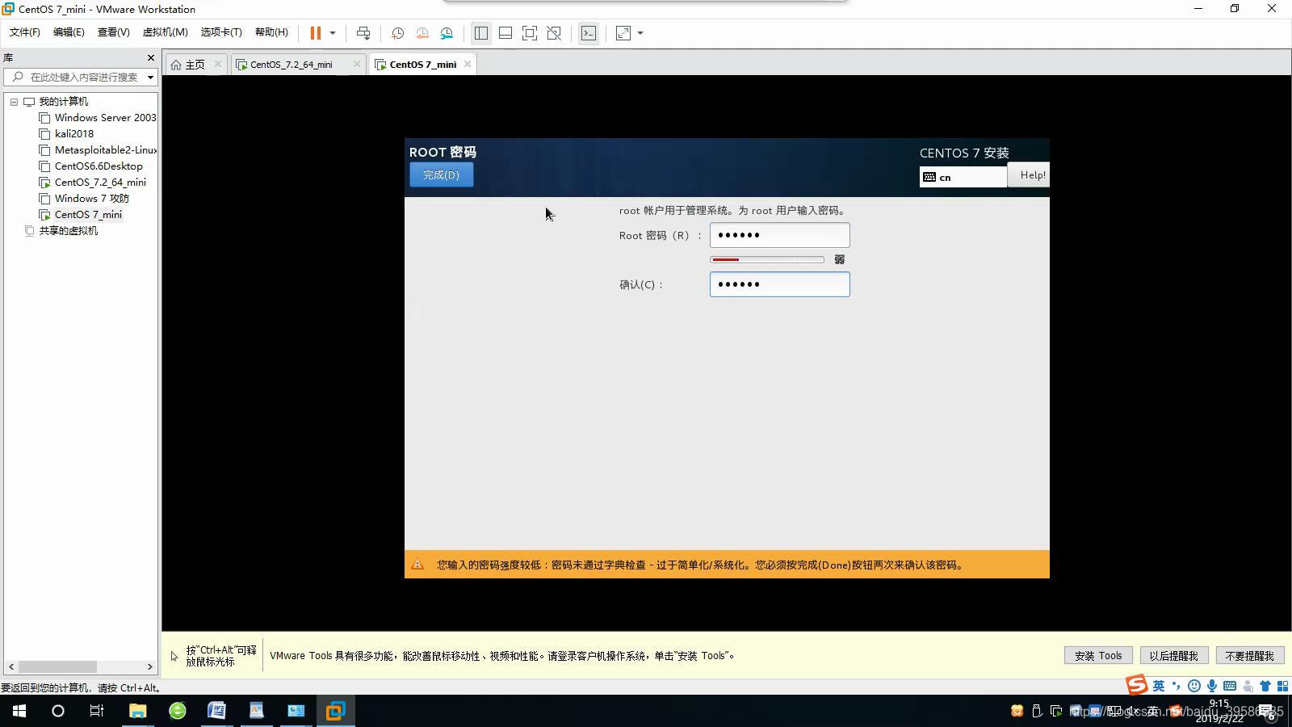Open Cortana search circle
The width and height of the screenshot is (1292, 727).
[x=58, y=711]
